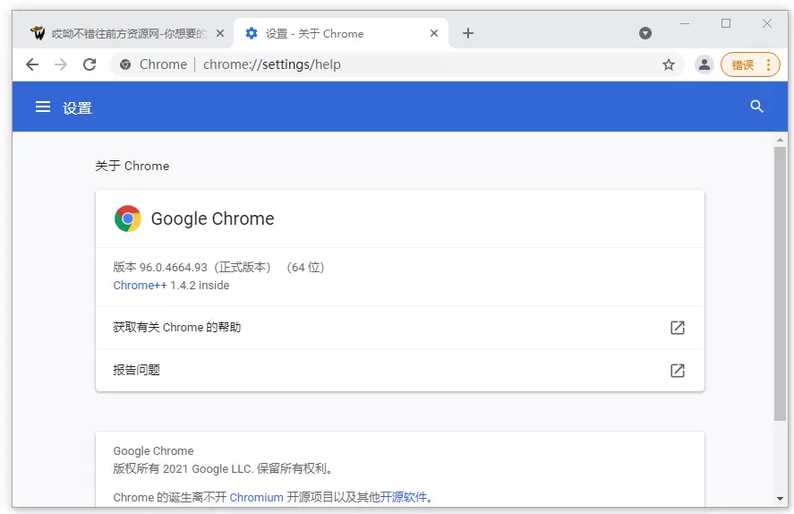Click the scrollbar up arrow

[780, 140]
